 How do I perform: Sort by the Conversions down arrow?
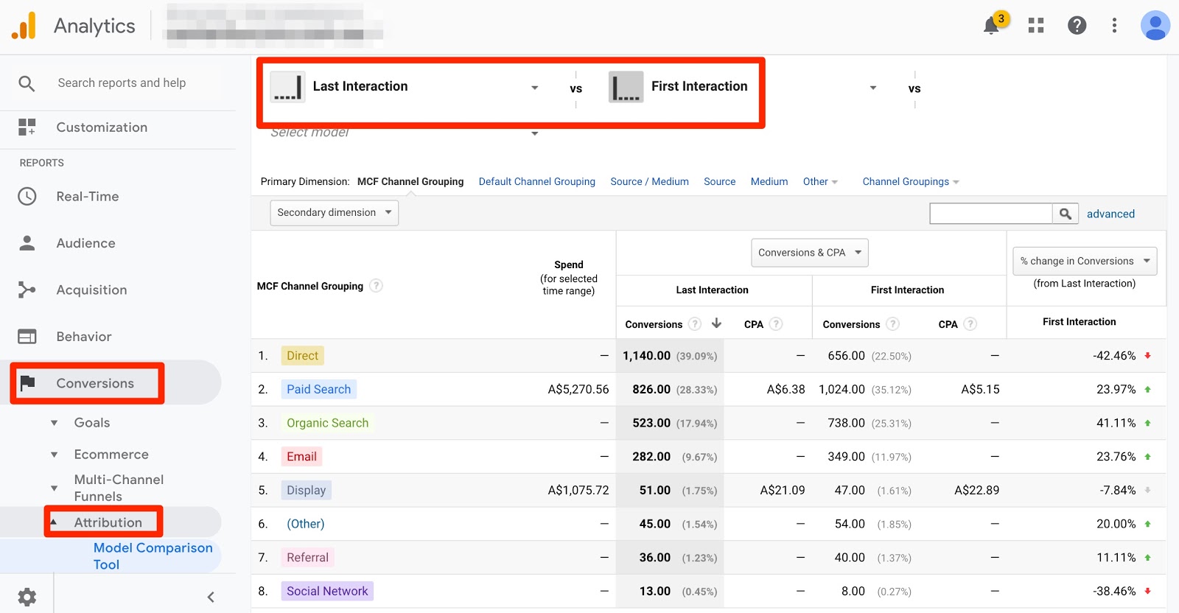(716, 323)
